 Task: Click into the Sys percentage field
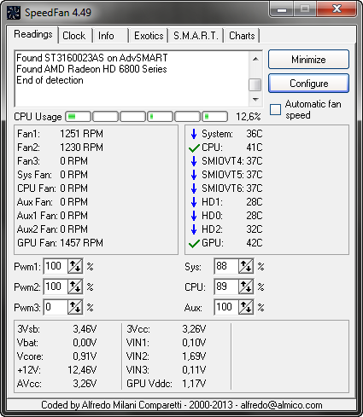(x=226, y=266)
